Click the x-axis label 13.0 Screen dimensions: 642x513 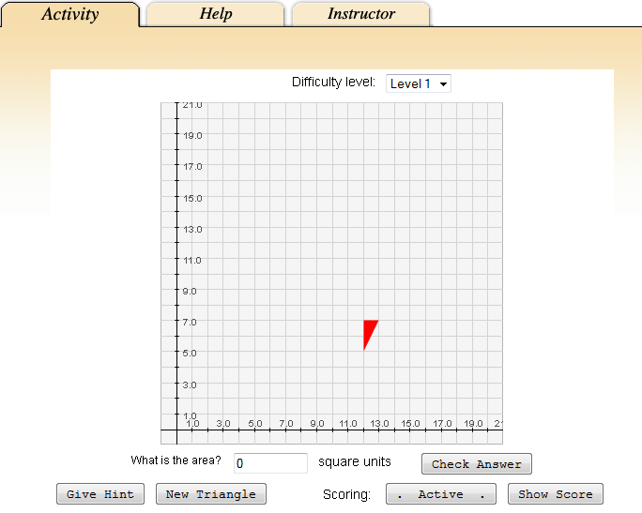pos(379,423)
